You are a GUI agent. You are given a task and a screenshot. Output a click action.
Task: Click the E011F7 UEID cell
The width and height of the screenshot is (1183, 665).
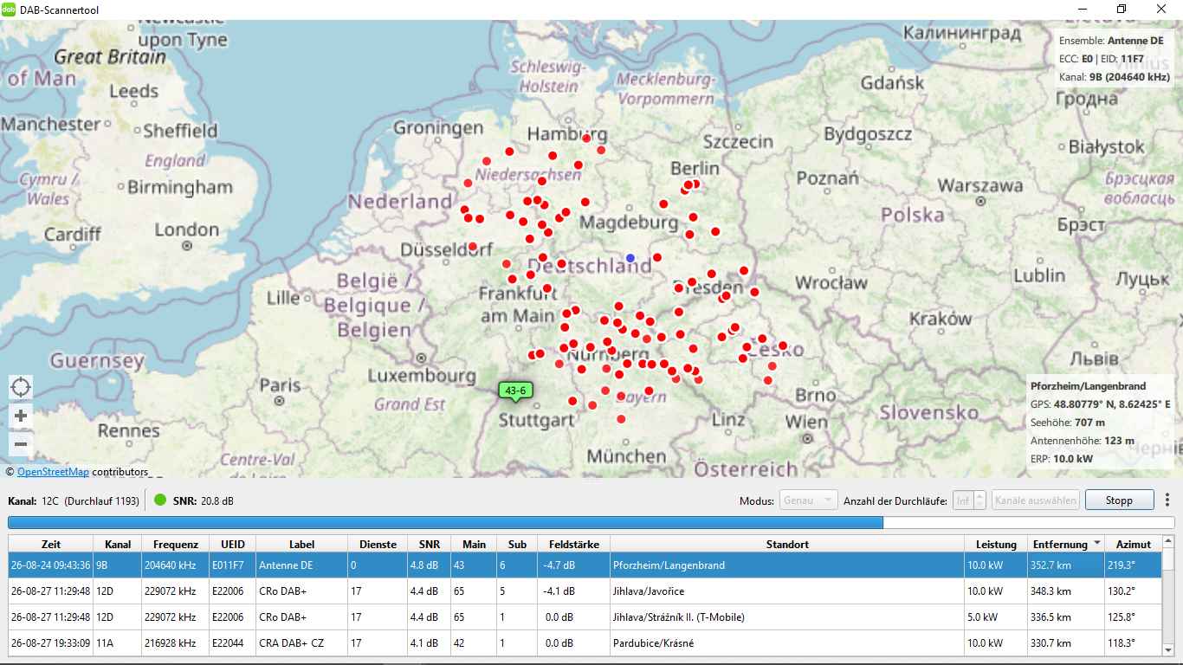(x=233, y=565)
